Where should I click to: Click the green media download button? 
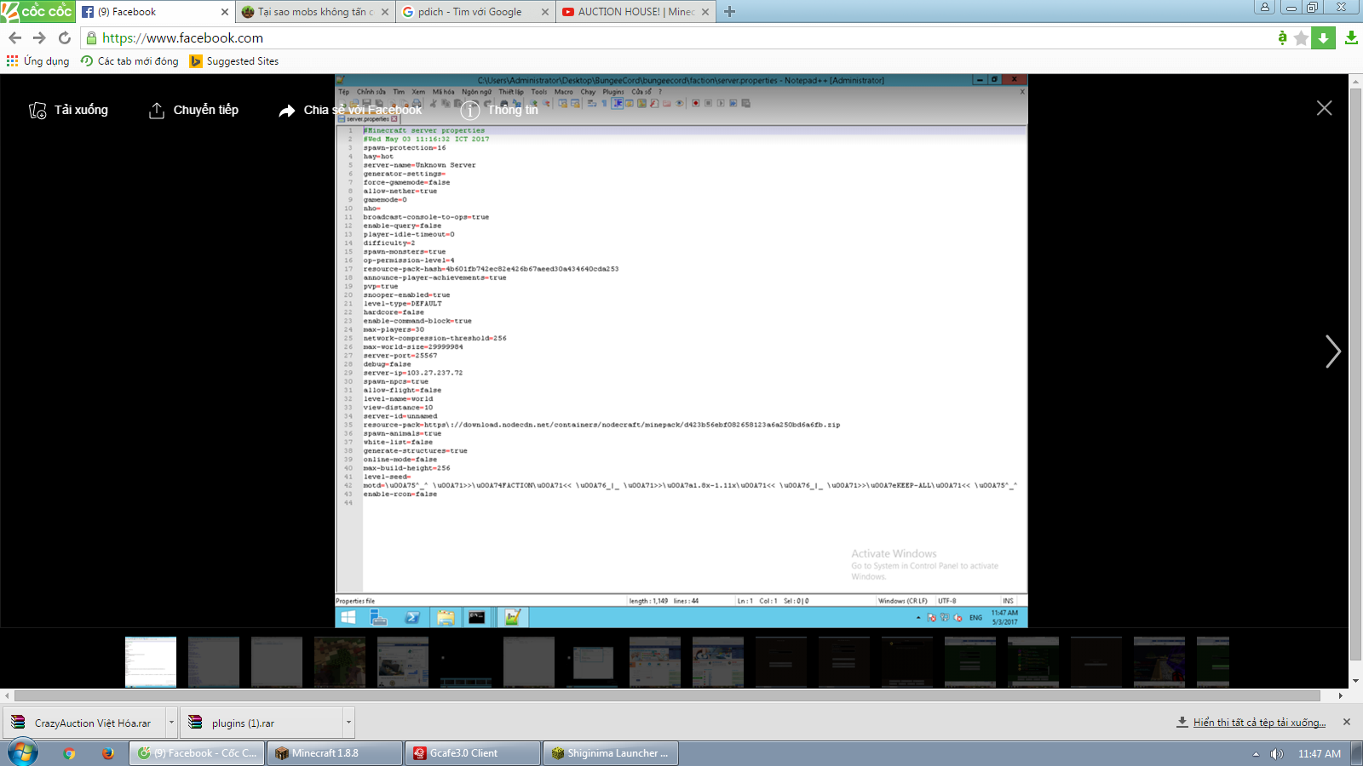point(1323,38)
